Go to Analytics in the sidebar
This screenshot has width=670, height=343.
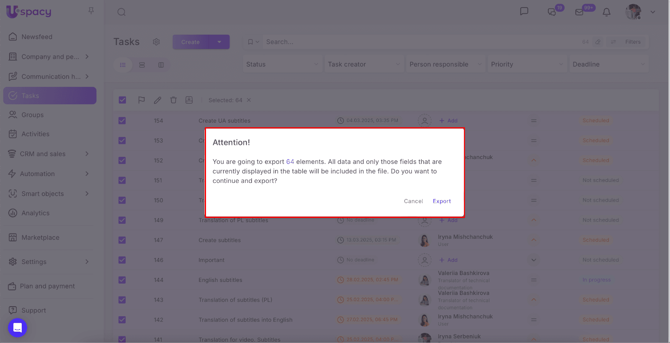pyautogui.click(x=36, y=213)
